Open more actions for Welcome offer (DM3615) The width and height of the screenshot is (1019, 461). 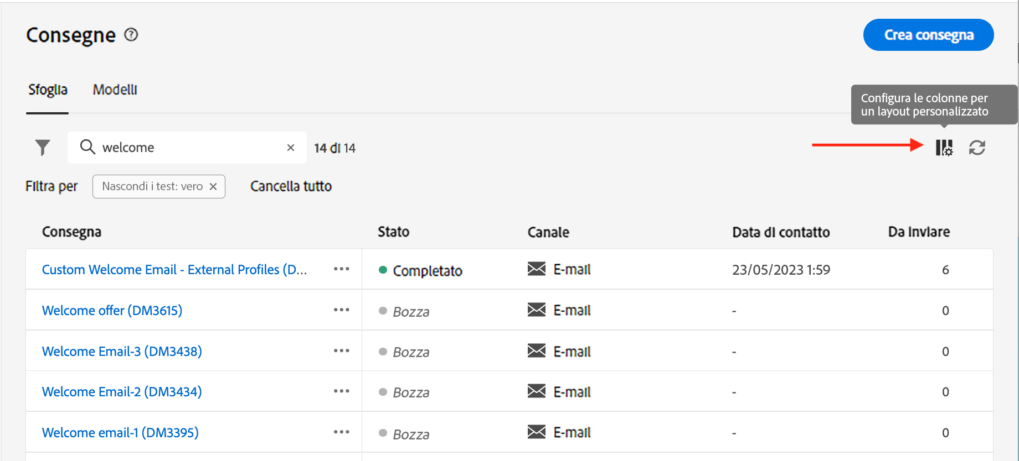pos(341,310)
